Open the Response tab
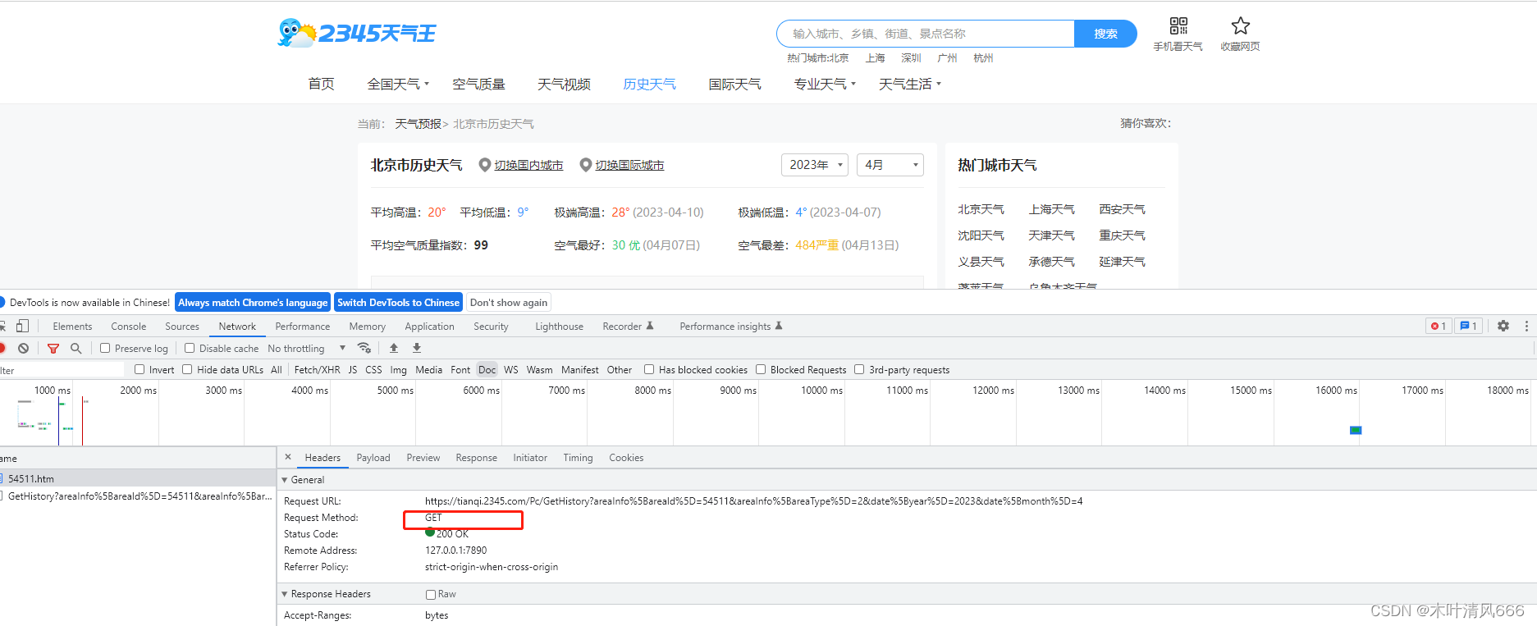This screenshot has width=1537, height=626. [x=477, y=457]
